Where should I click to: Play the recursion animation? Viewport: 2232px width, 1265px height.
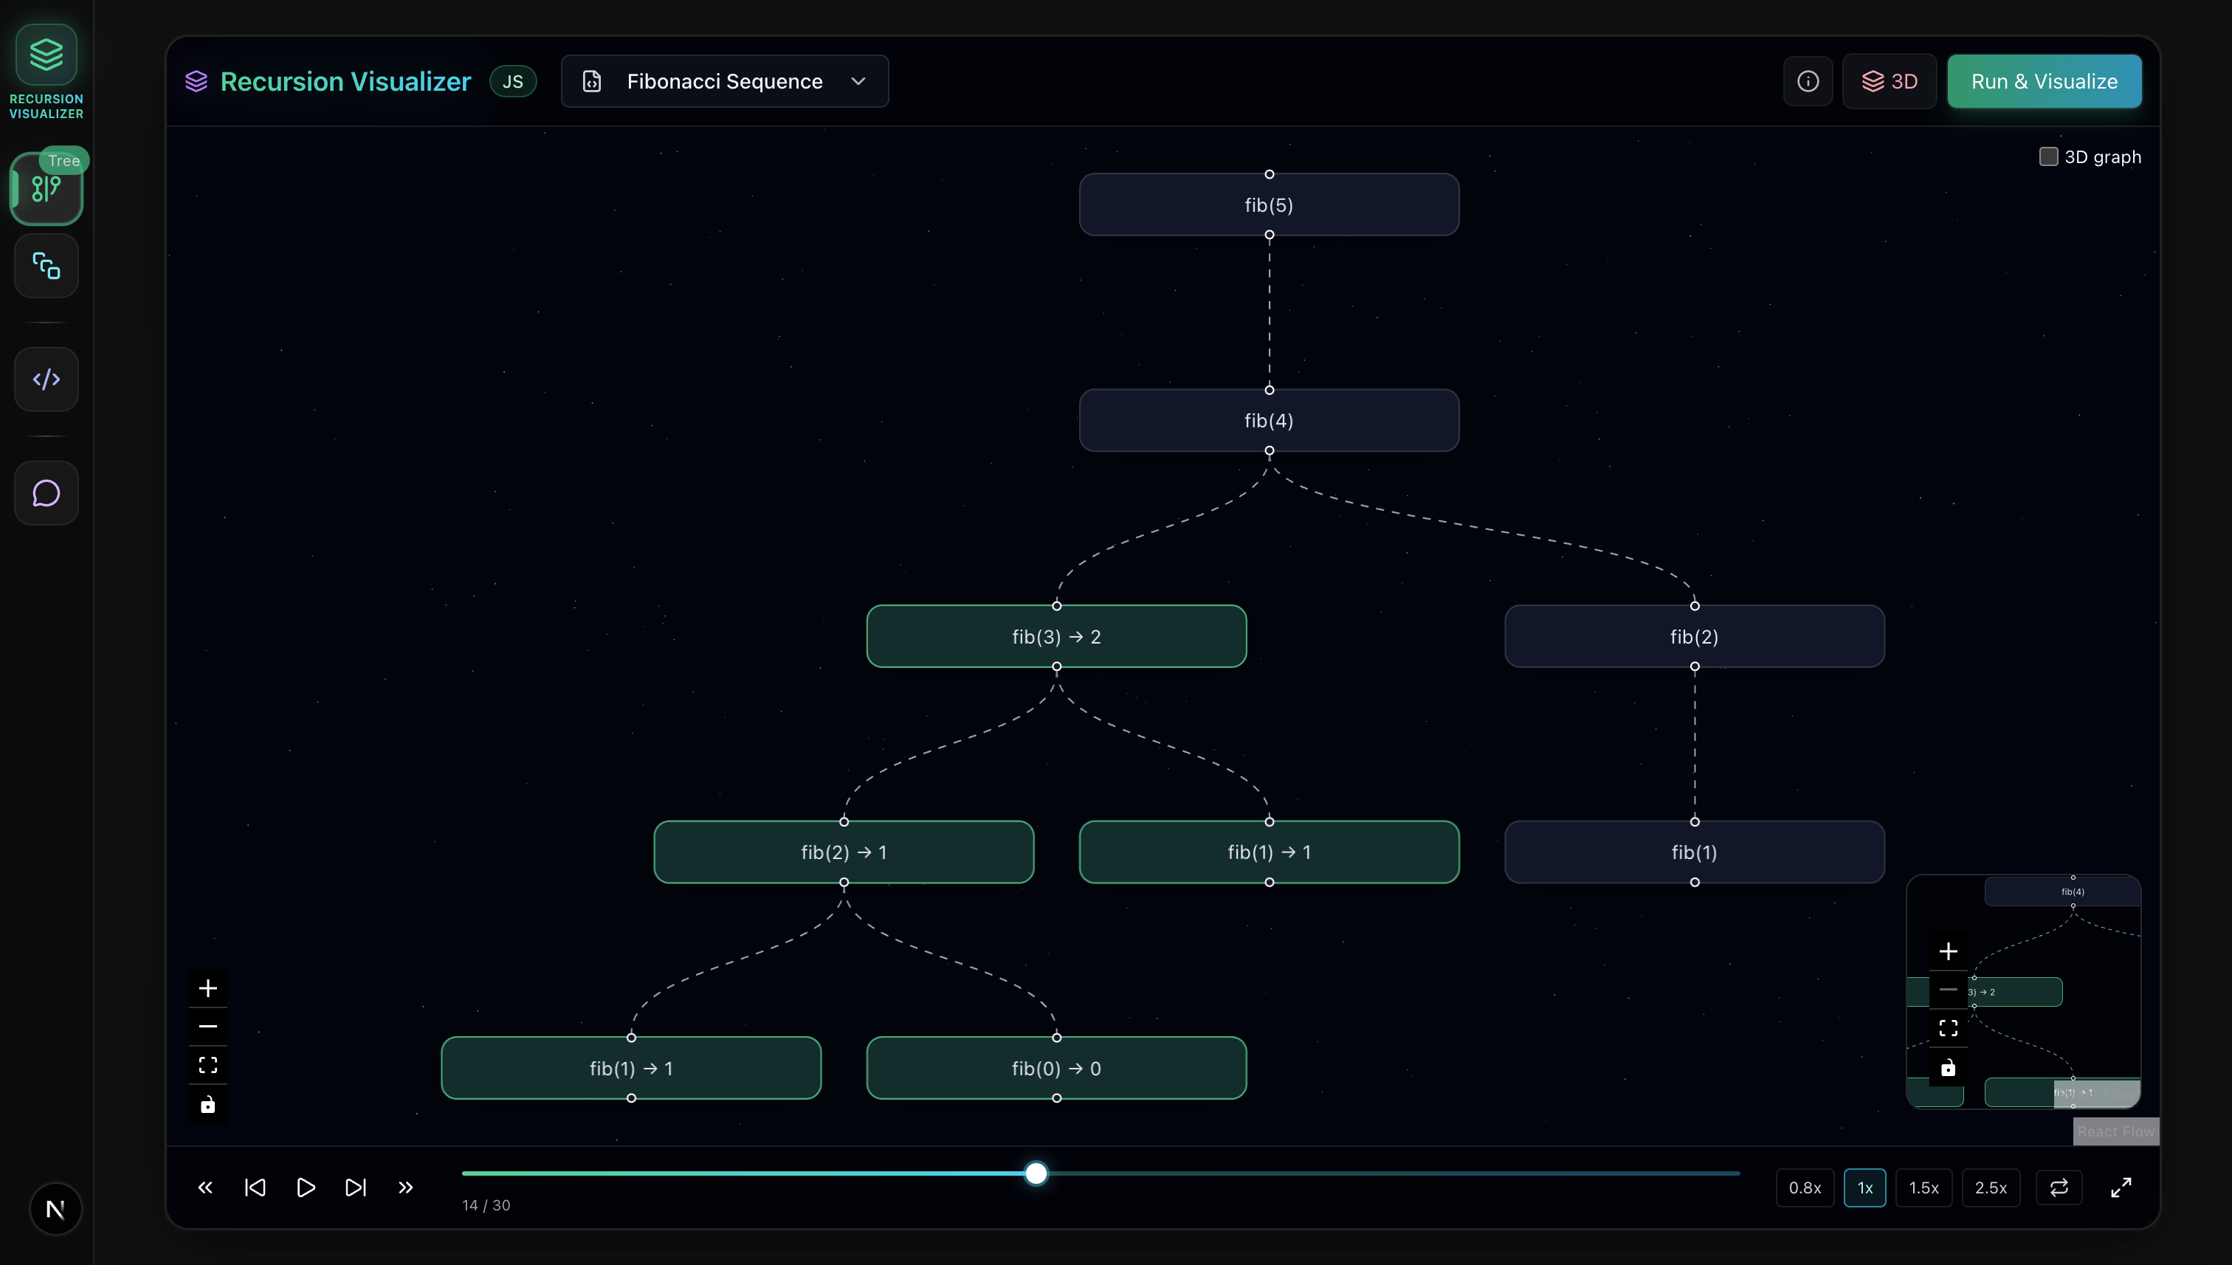[306, 1188]
